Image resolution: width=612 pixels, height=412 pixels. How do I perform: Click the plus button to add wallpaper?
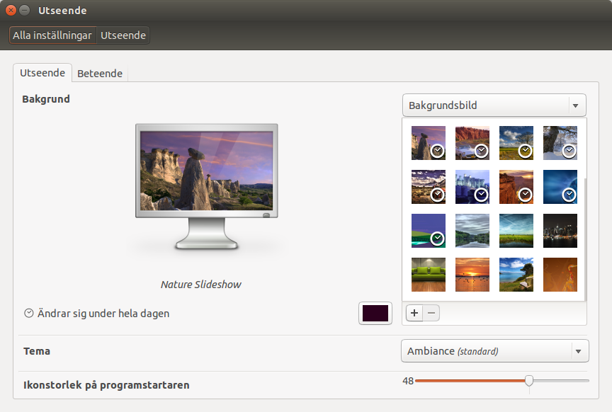click(x=414, y=313)
